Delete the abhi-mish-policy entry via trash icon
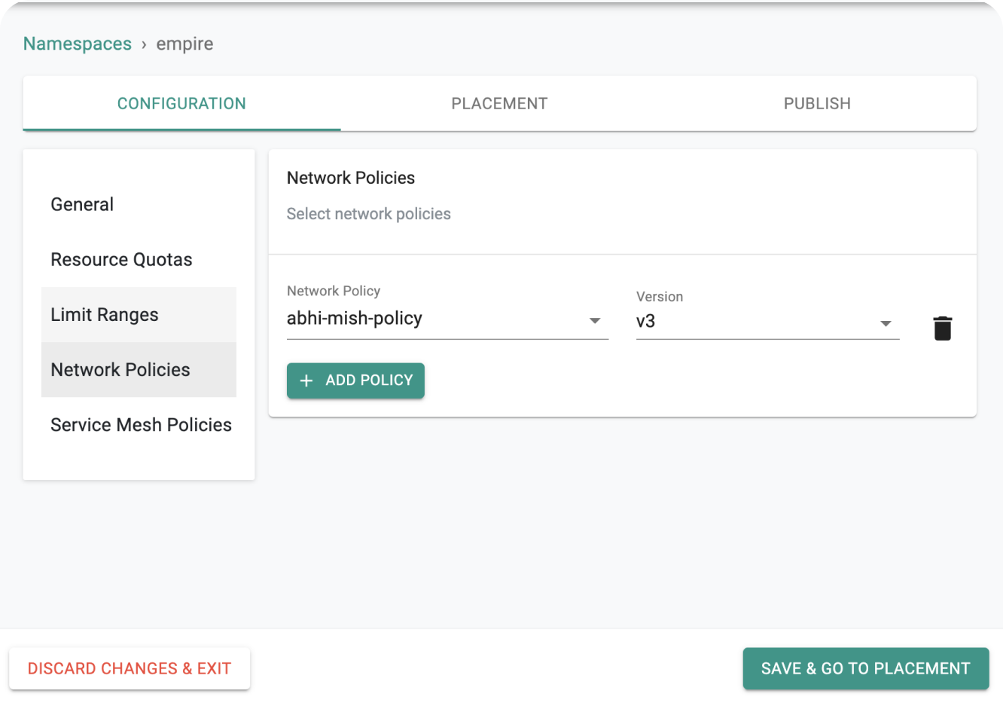The height and width of the screenshot is (712, 1003). [942, 328]
